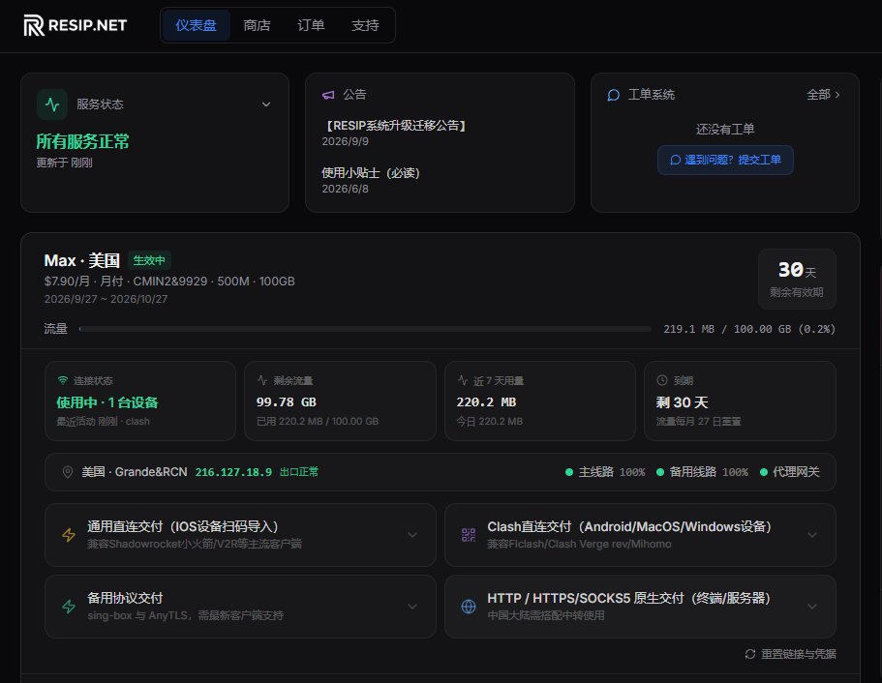Click the ticket system chat bubble icon
The height and width of the screenshot is (683, 882).
pos(613,95)
